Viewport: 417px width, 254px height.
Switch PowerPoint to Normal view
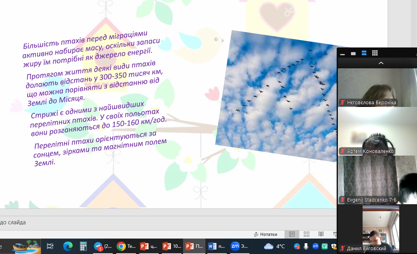tap(292, 234)
